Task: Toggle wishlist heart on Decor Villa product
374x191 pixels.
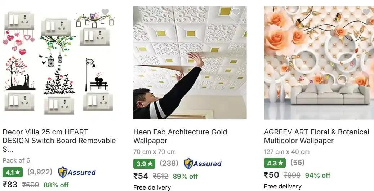Action: [105, 12]
